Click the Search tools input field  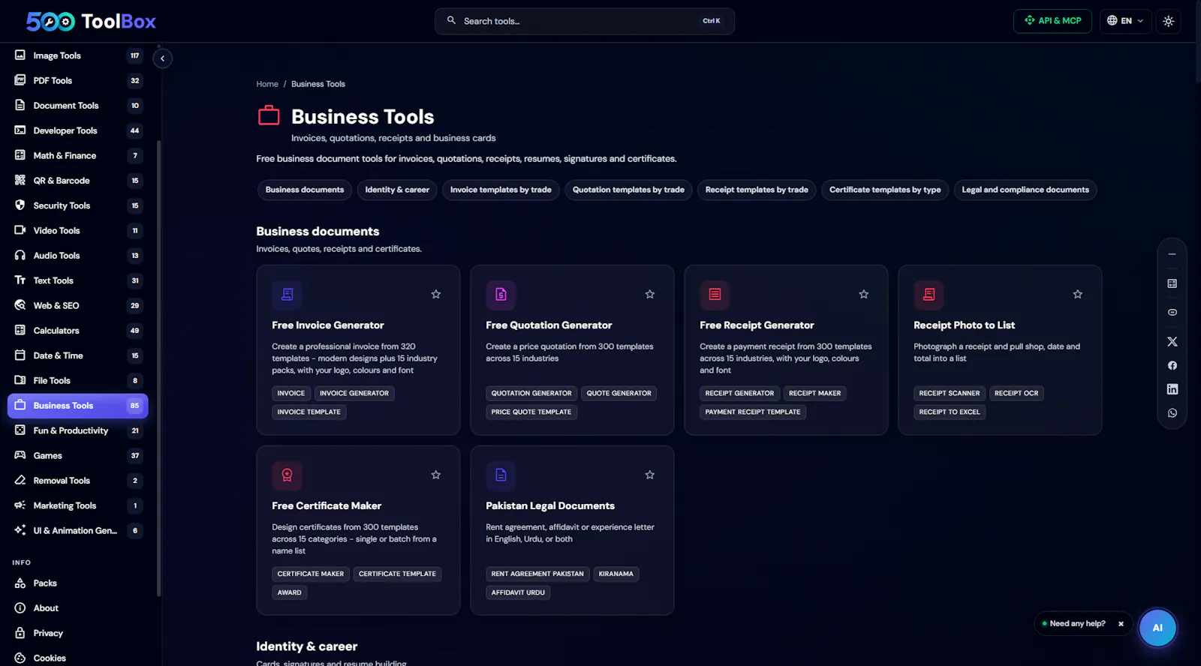584,21
